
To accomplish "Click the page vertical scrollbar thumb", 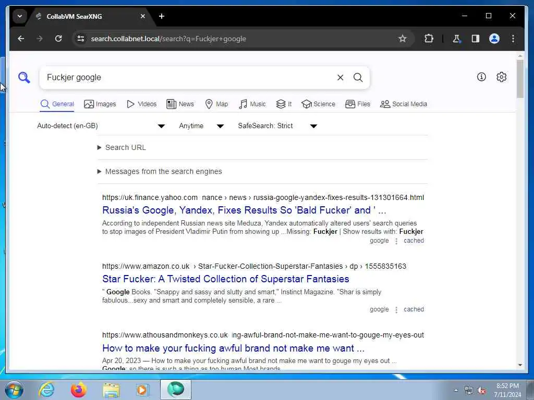I will 520,79.
